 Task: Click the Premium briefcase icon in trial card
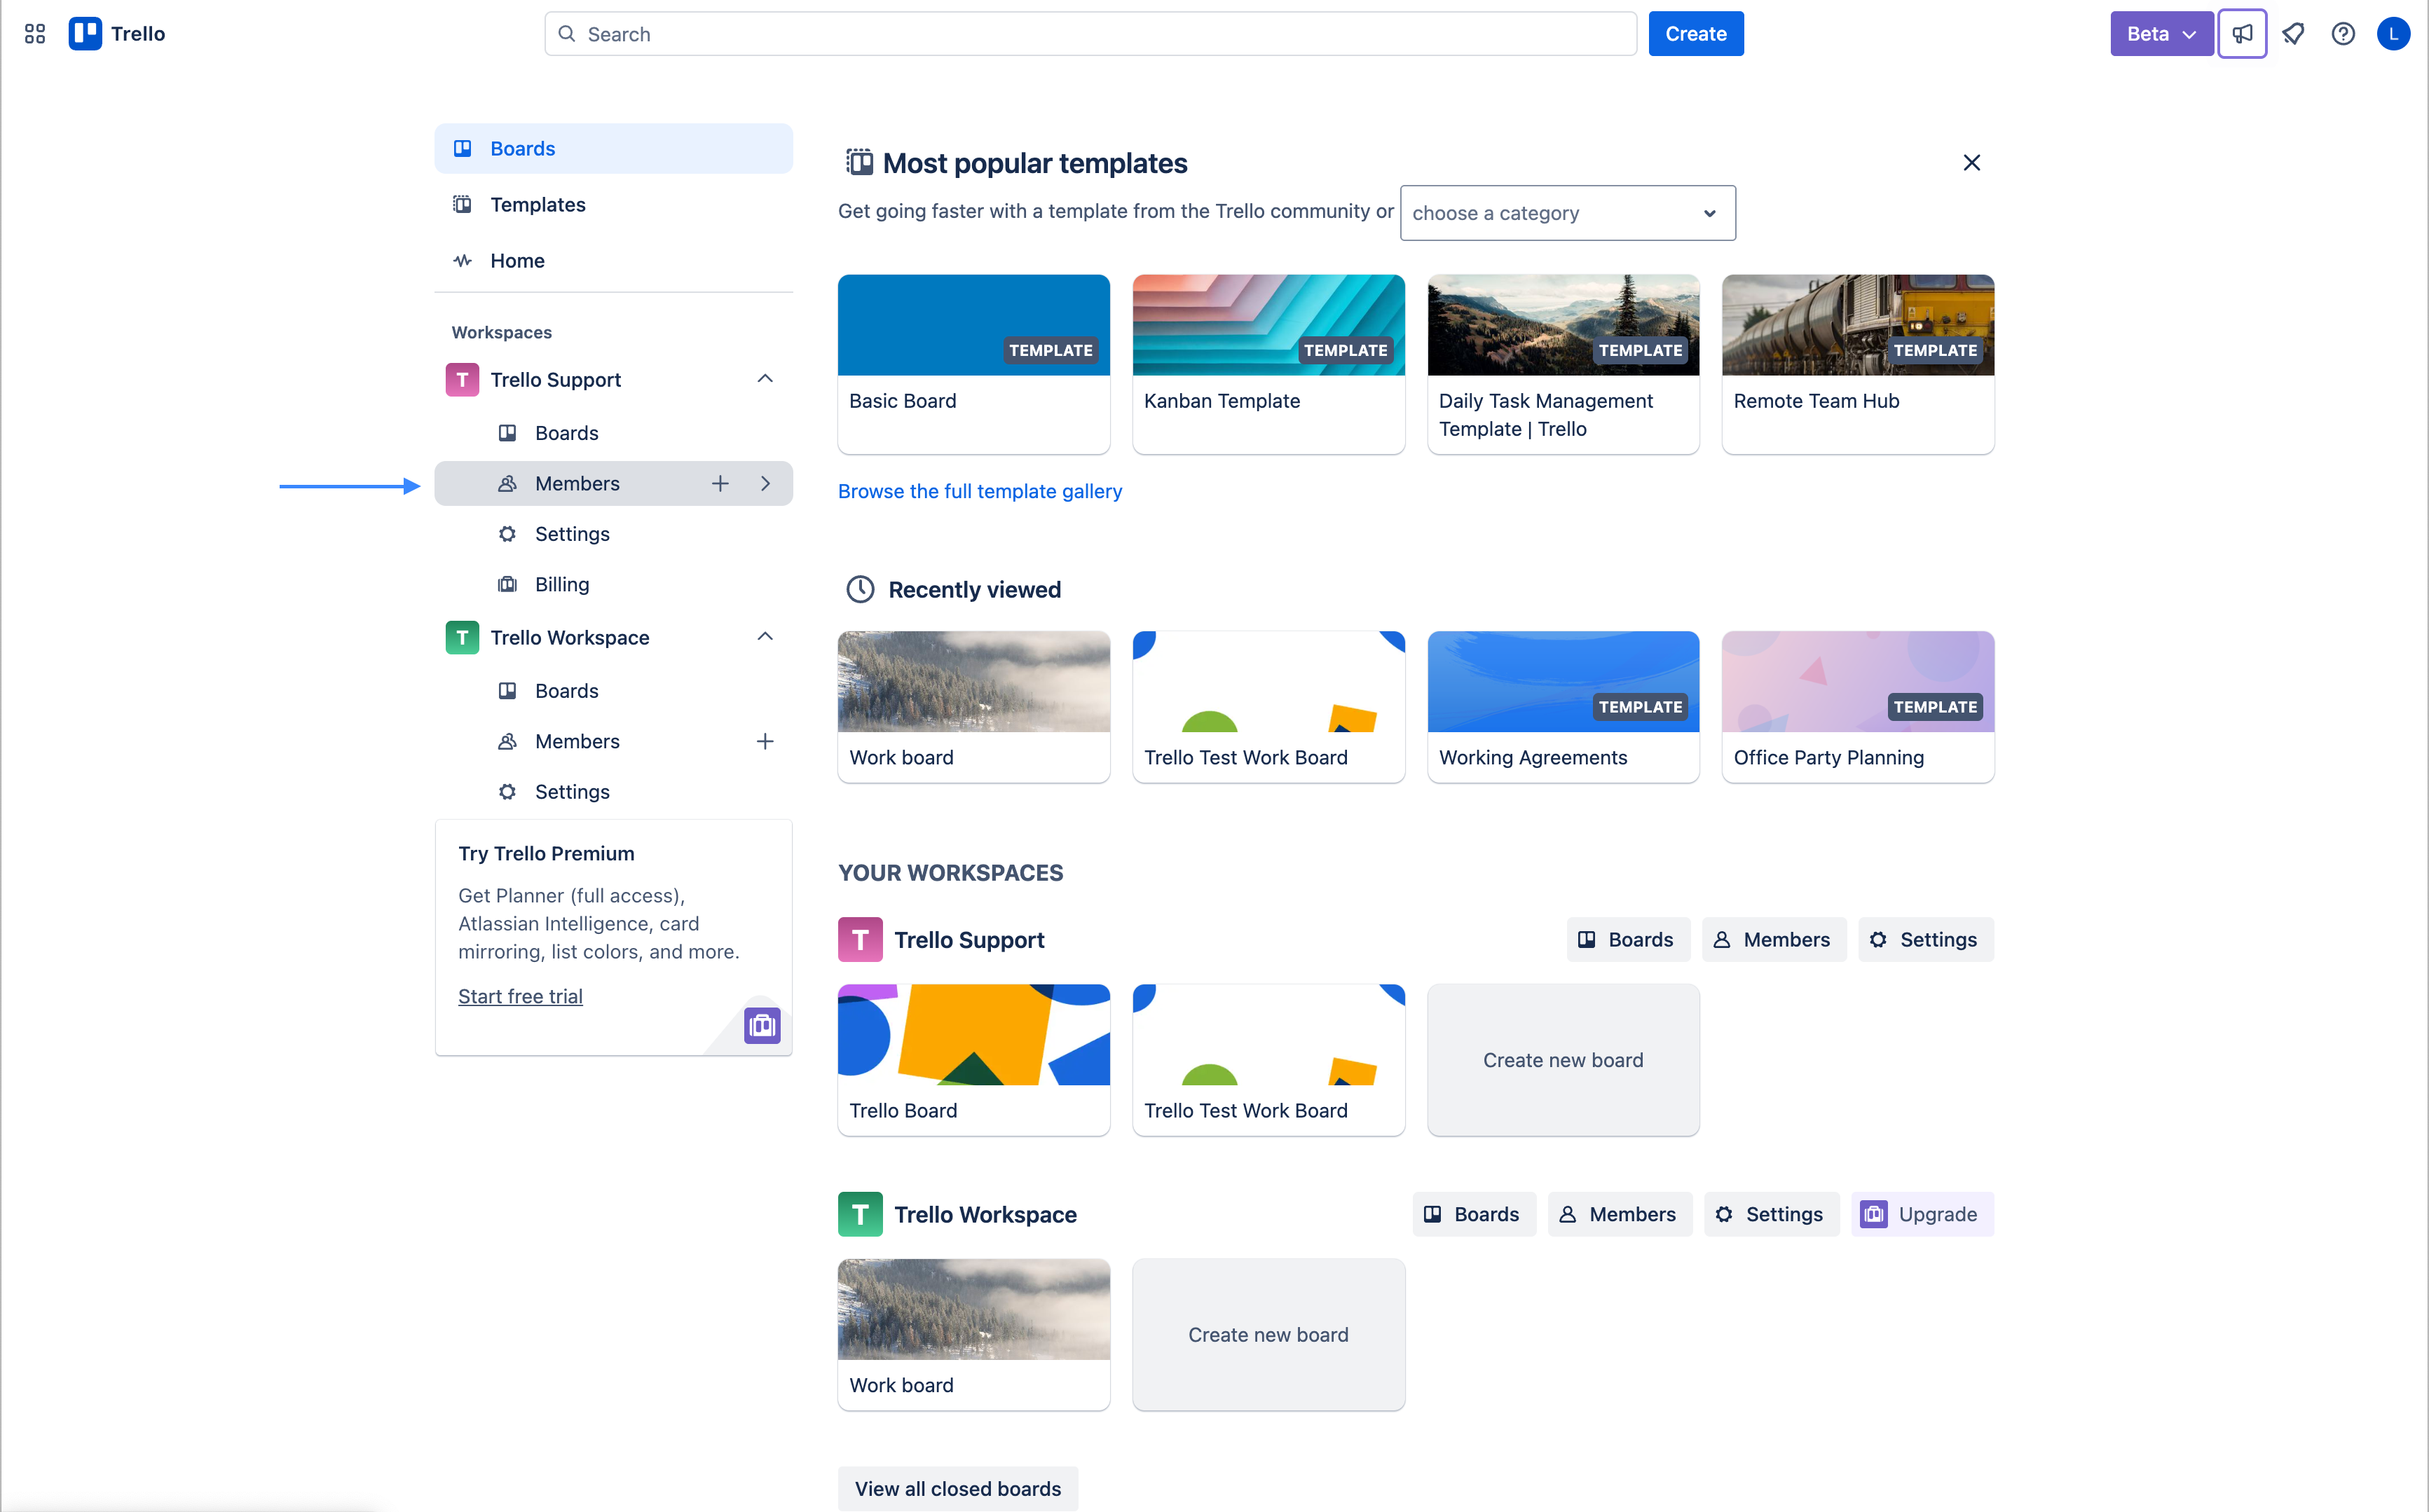[x=762, y=1025]
